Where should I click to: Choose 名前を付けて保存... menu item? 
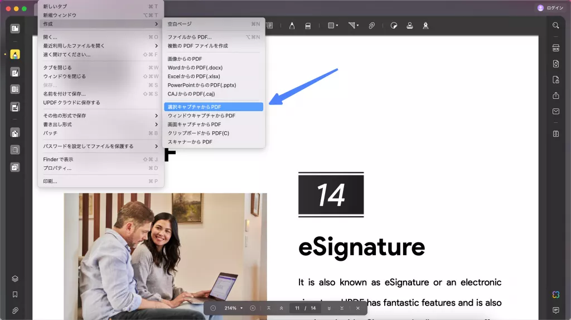[x=101, y=94]
